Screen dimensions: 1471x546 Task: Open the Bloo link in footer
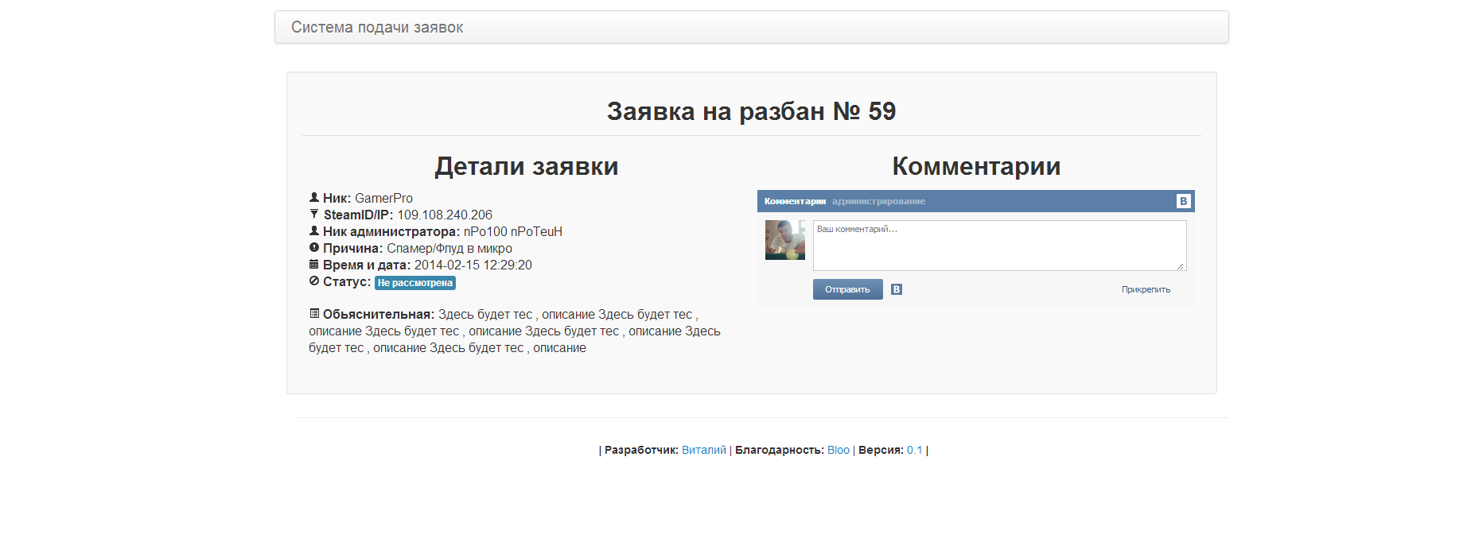839,450
